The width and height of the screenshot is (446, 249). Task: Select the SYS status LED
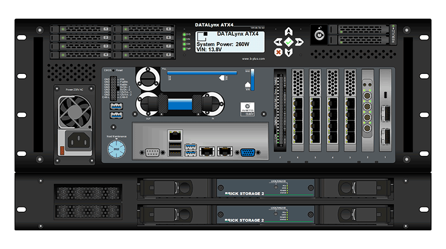point(184,35)
